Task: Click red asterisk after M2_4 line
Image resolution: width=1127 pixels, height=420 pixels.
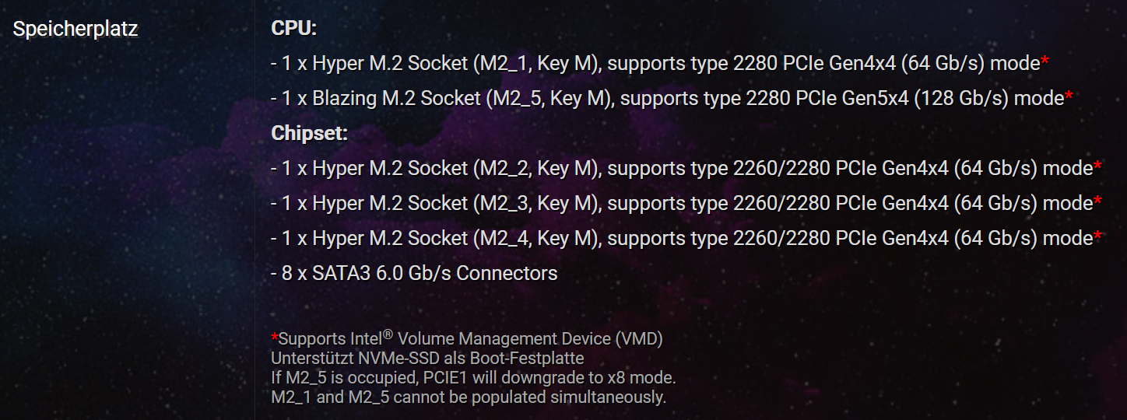Action: (1098, 236)
